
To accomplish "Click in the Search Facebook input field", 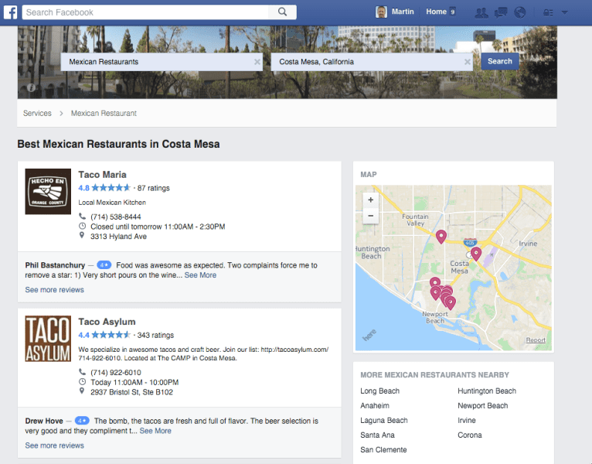I will 145,12.
